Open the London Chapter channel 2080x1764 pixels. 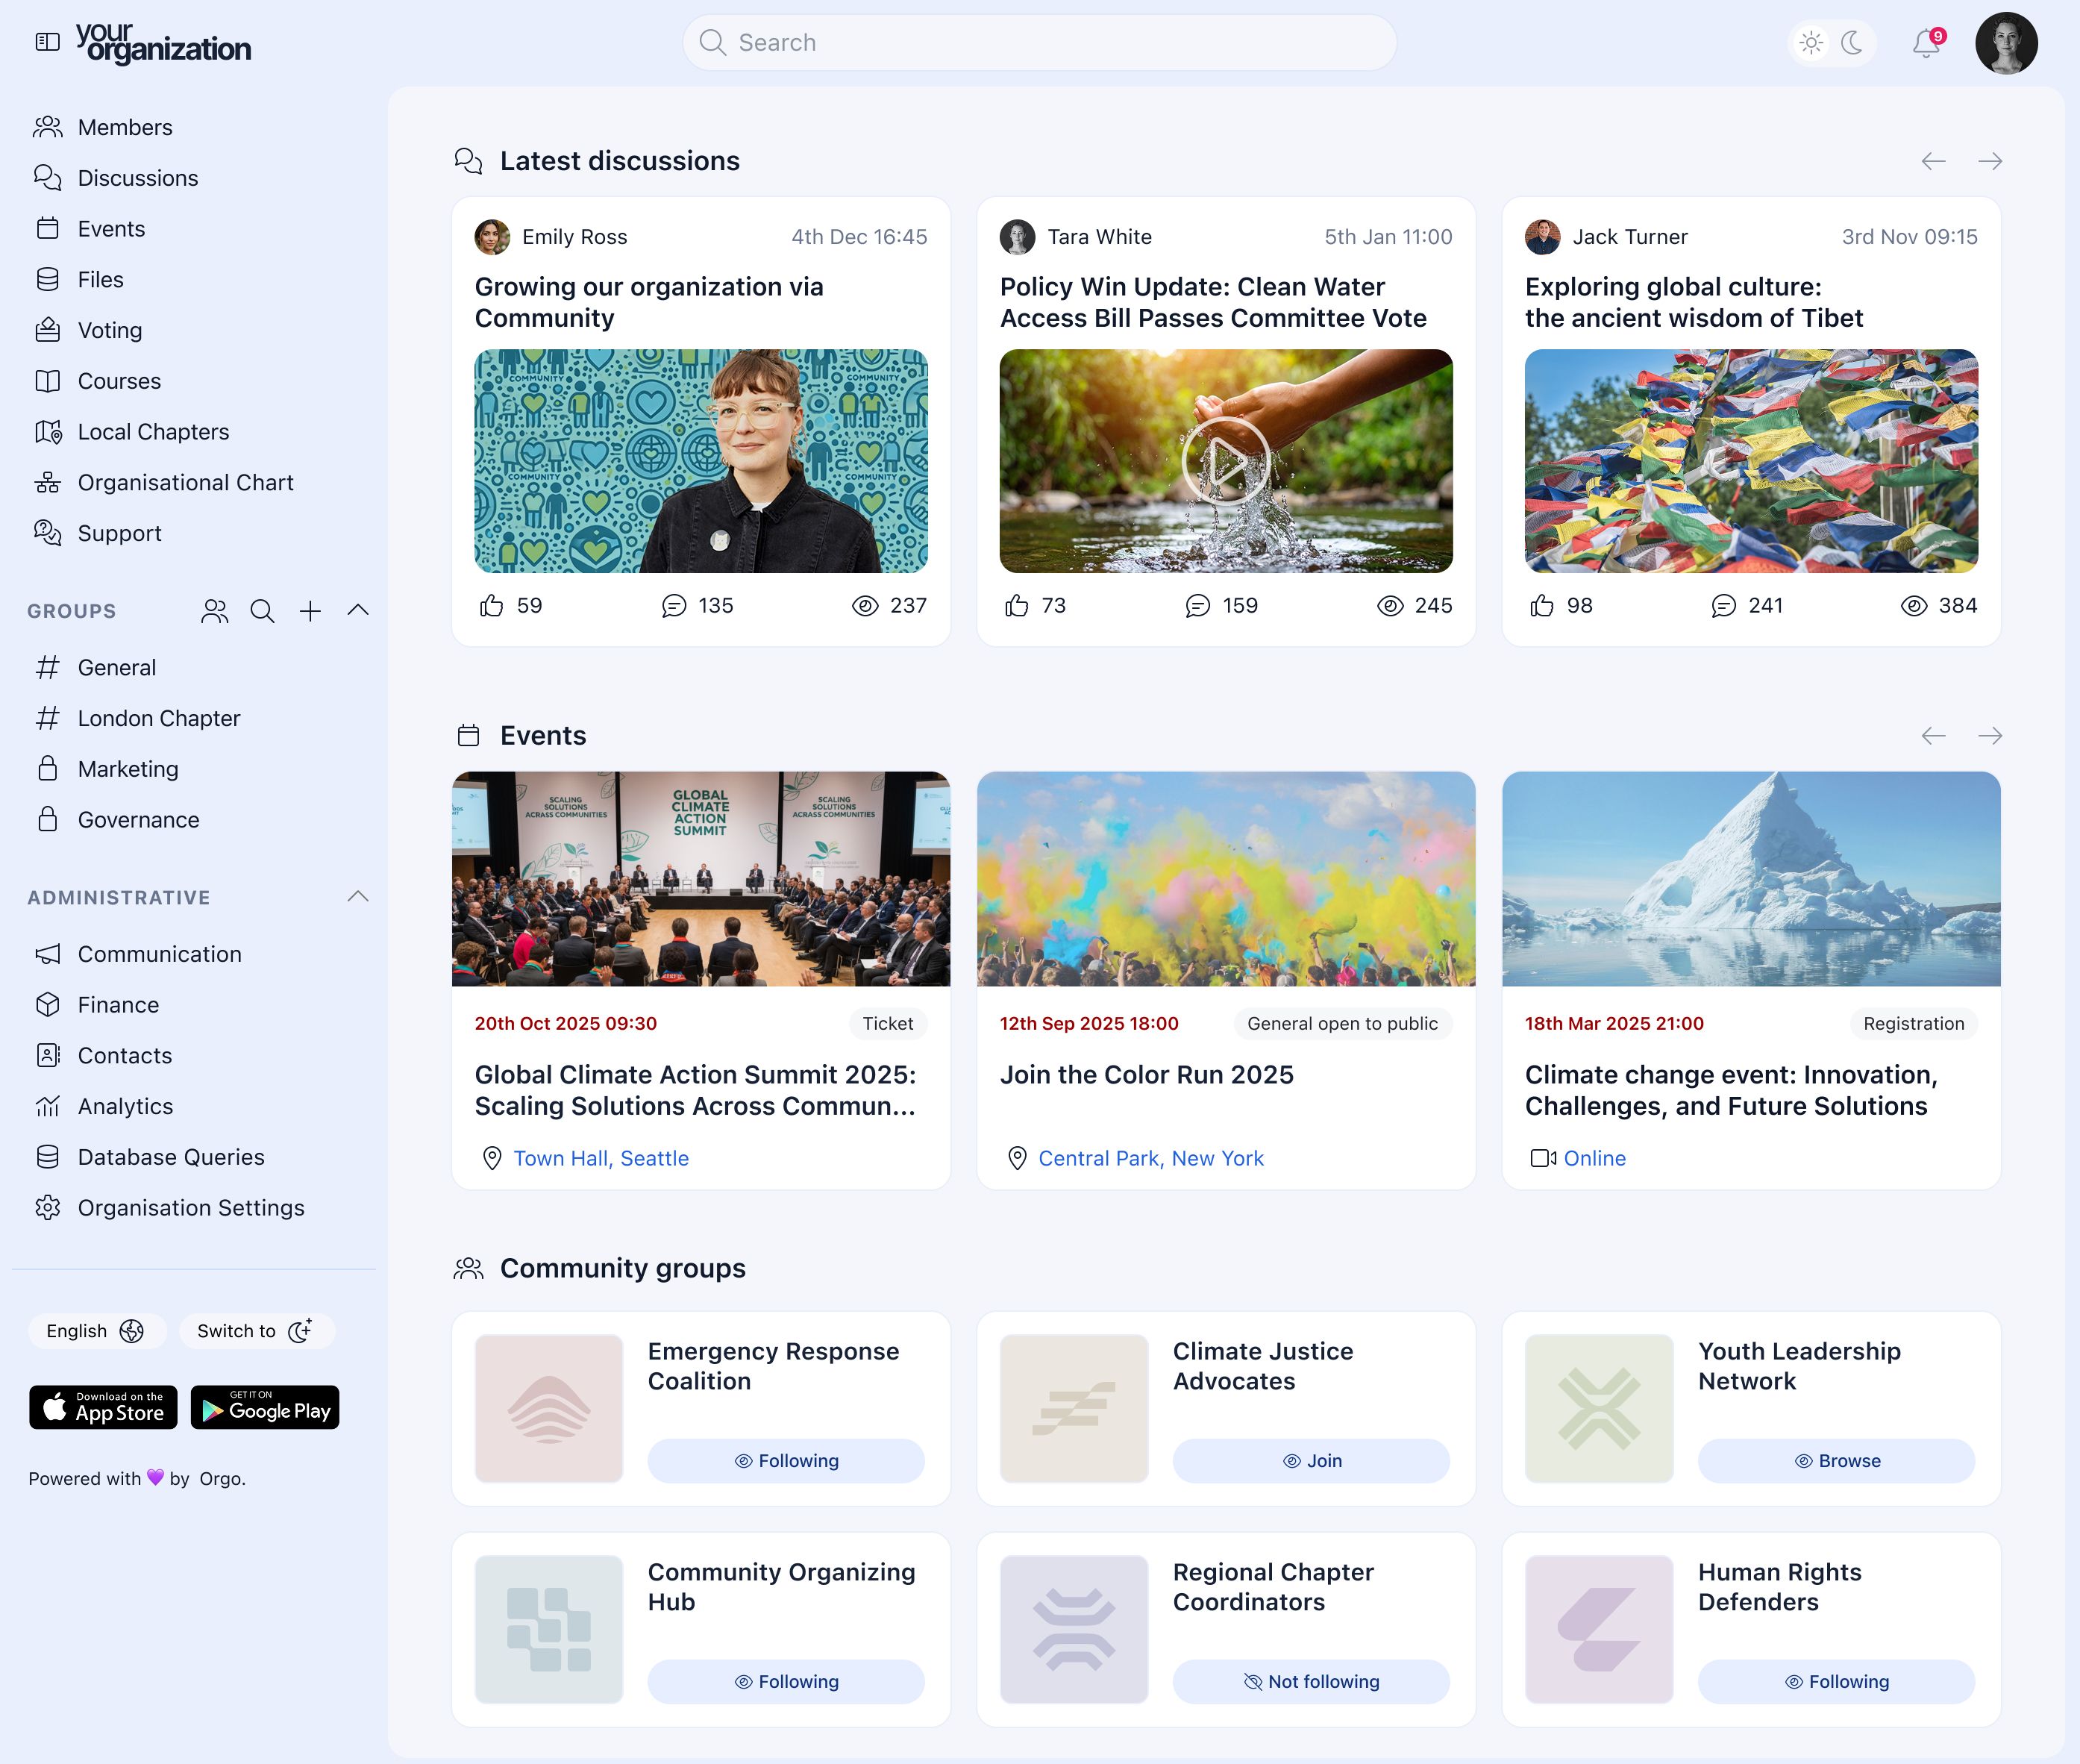159,717
